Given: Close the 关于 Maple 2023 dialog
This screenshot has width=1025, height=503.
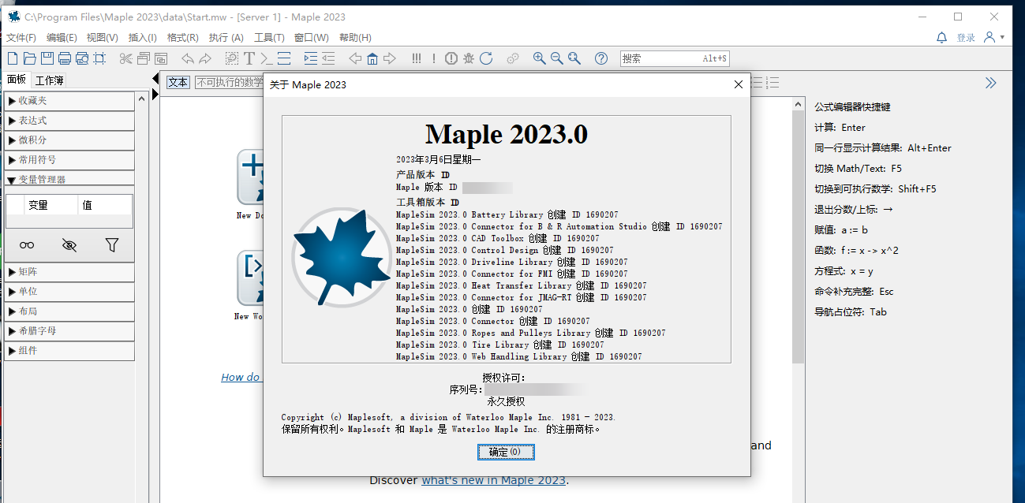Looking at the screenshot, I should tap(739, 84).
